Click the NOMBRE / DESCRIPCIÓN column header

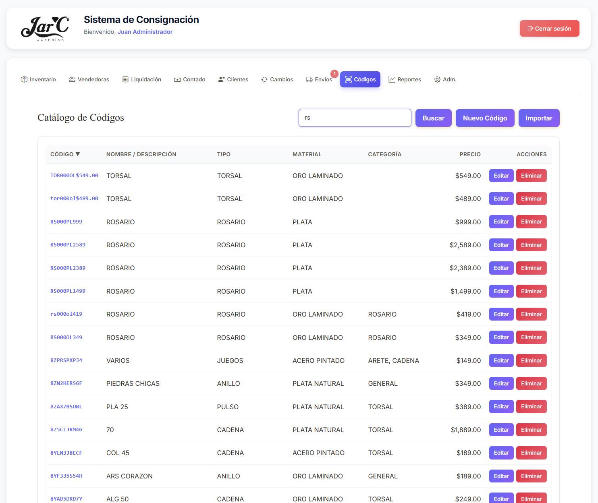click(x=141, y=154)
